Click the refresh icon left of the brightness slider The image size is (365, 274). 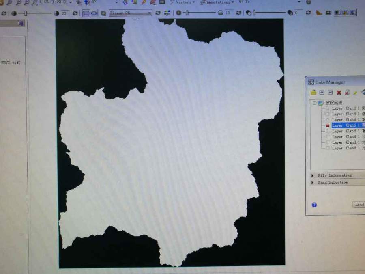[4, 13]
